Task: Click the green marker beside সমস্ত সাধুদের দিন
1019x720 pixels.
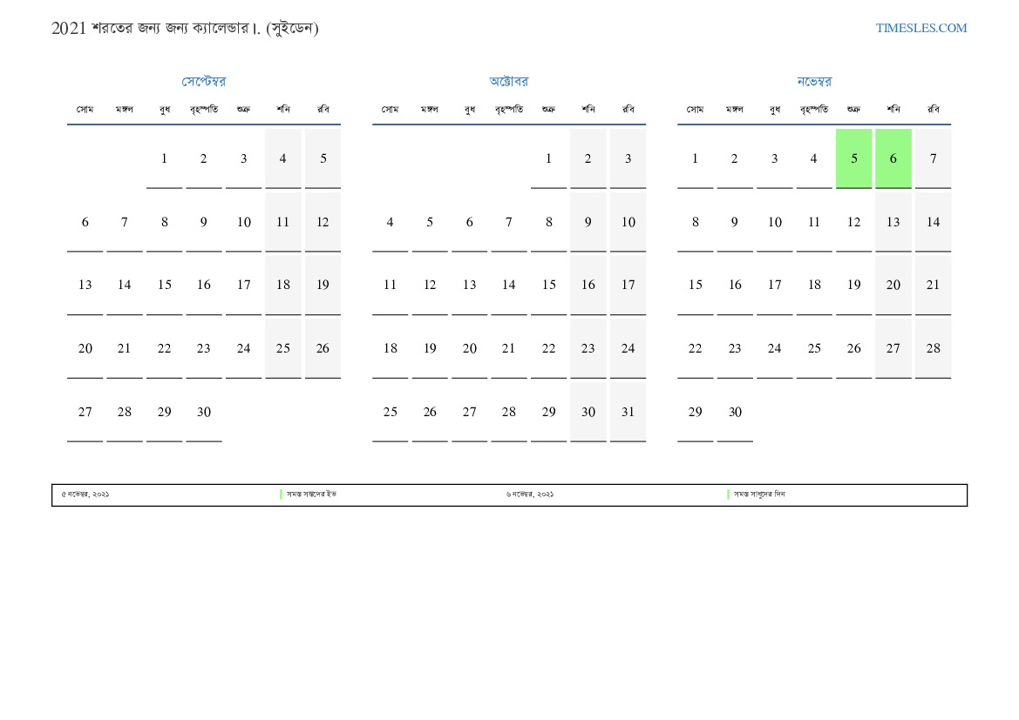Action: tap(728, 495)
